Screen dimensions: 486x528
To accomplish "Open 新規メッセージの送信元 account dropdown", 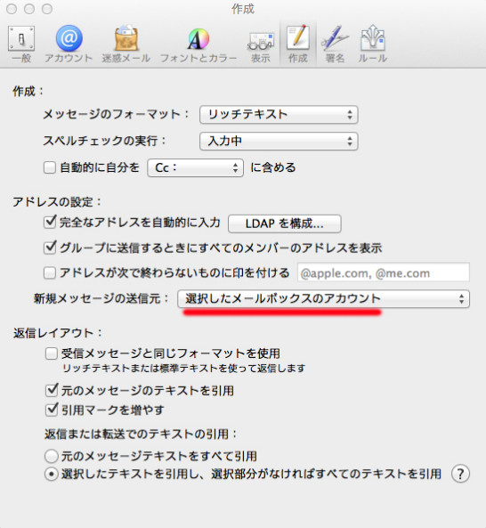I will [x=323, y=298].
